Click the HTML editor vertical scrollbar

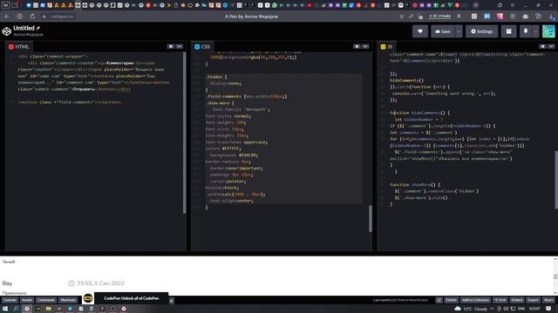[184, 132]
